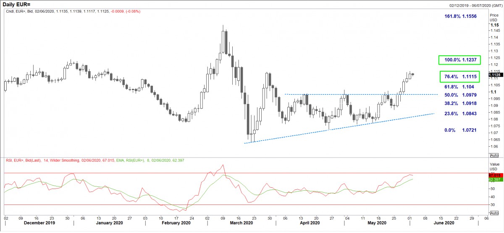Click the Auto button on the RSI axis
Viewport: 504px width, 233px height.
(x=494, y=214)
